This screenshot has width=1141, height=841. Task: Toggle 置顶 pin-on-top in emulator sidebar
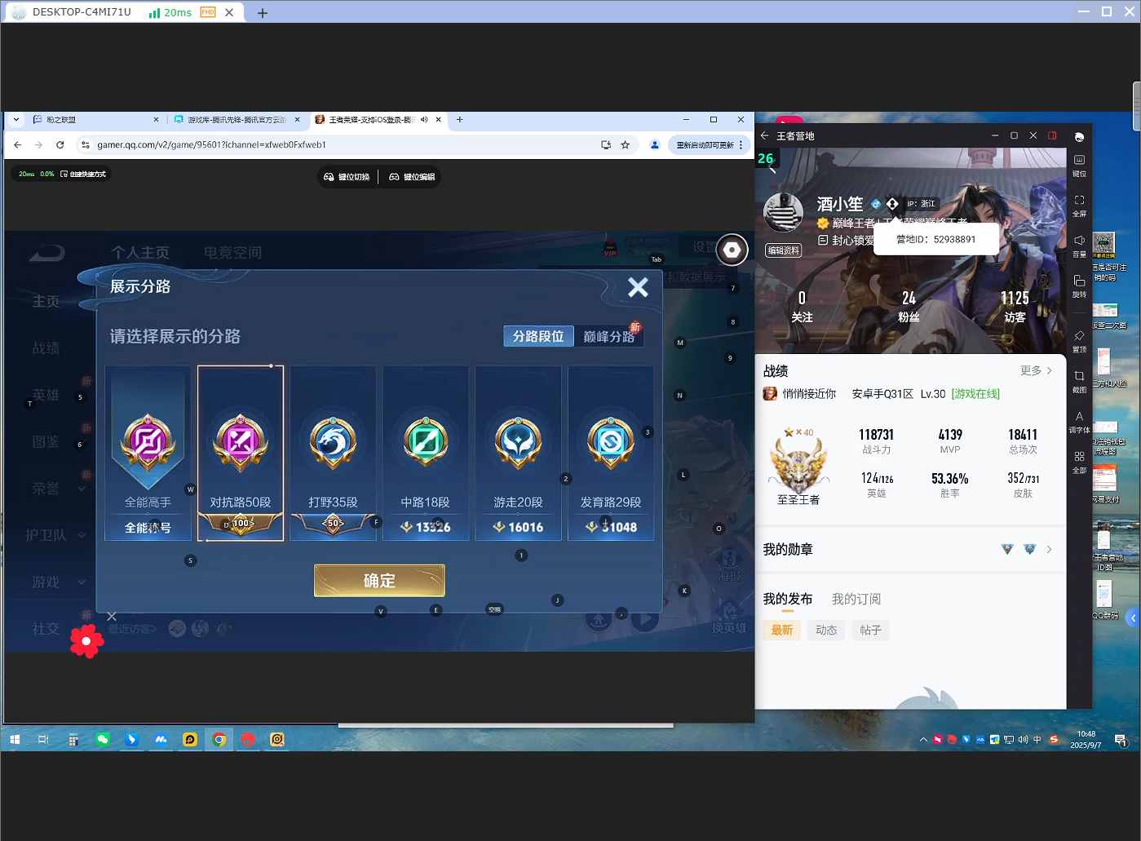pos(1079,340)
